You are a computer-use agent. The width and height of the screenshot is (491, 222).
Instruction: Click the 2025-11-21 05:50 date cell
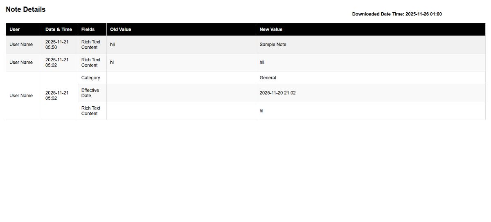pos(57,45)
